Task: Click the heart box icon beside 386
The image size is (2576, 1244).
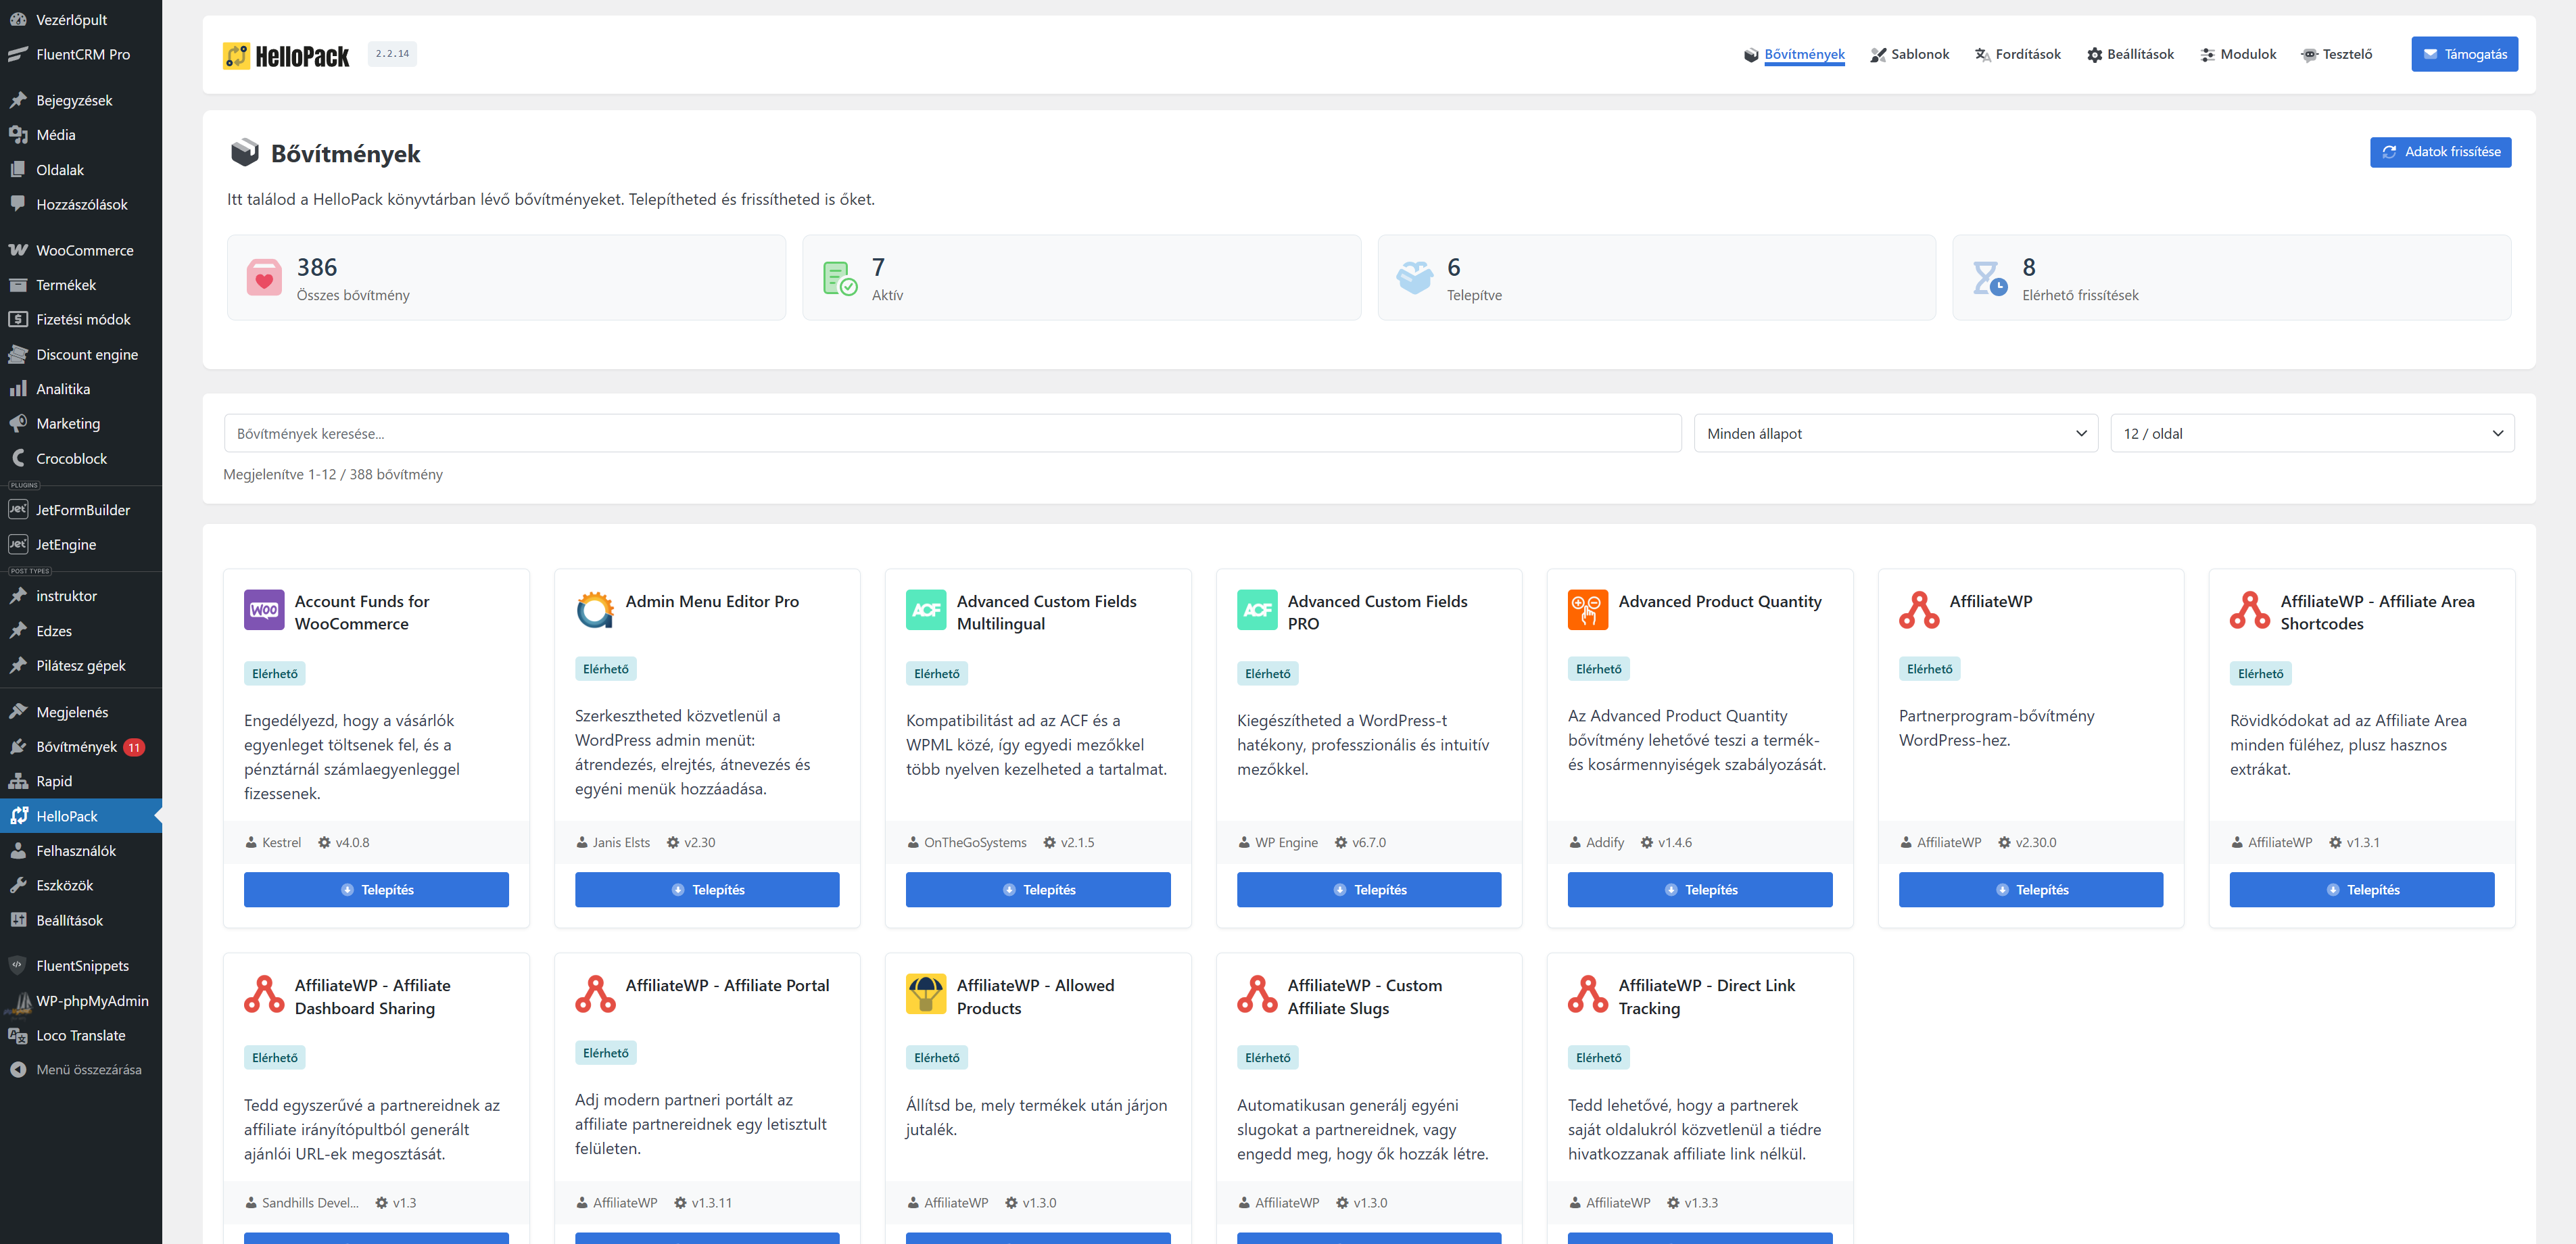Action: (264, 278)
